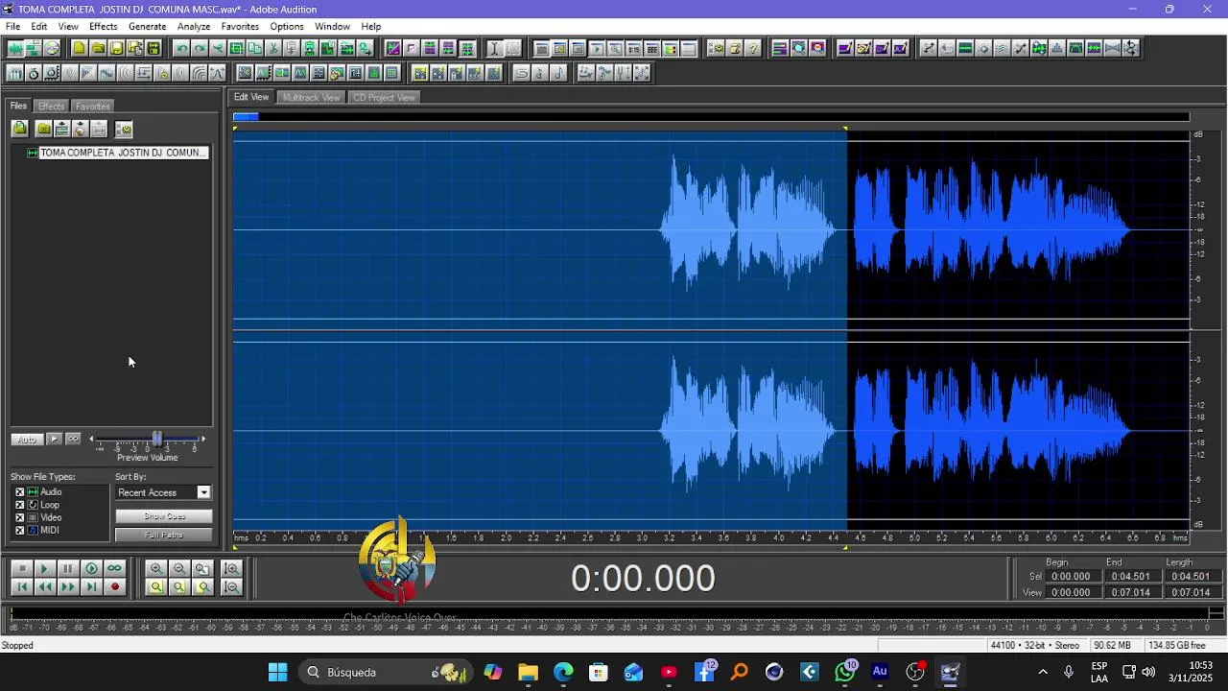Switch to the CD Project View tab
Viewport: 1228px width, 691px height.
[384, 97]
